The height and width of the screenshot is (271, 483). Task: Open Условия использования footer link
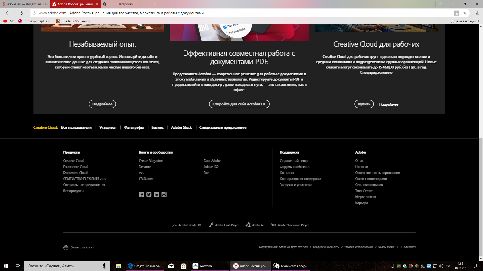[x=358, y=247]
